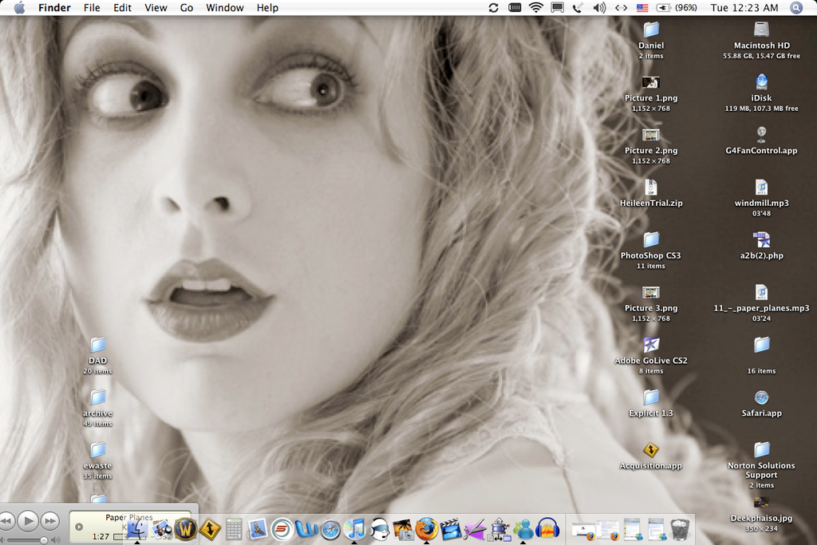Select Macintosh HD drive icon
Viewport: 817px width, 545px height.
point(761,30)
